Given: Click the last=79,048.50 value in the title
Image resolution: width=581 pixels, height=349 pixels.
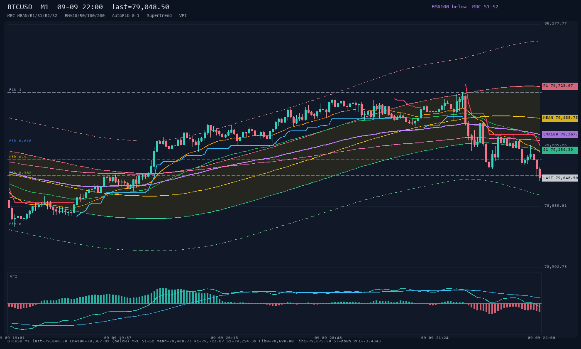Looking at the screenshot, I should (x=140, y=7).
